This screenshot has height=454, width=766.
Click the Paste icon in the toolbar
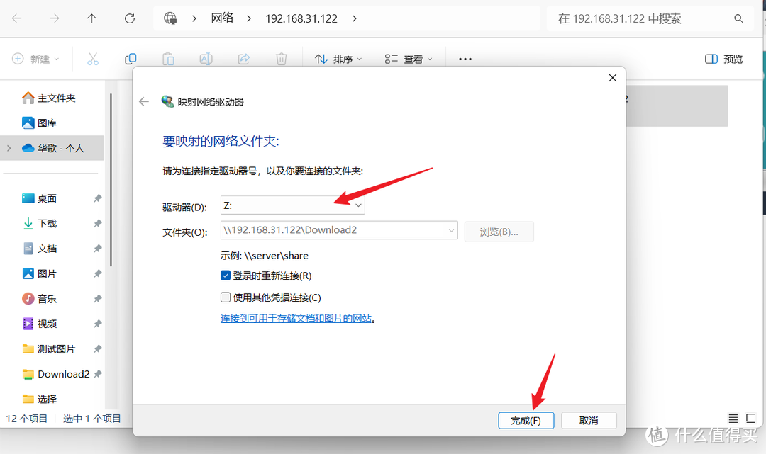click(168, 59)
